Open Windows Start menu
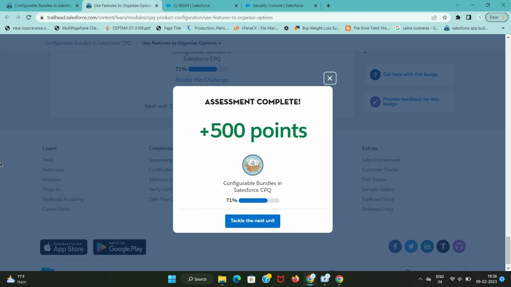Screen dimensions: 511x287 coord(172,279)
